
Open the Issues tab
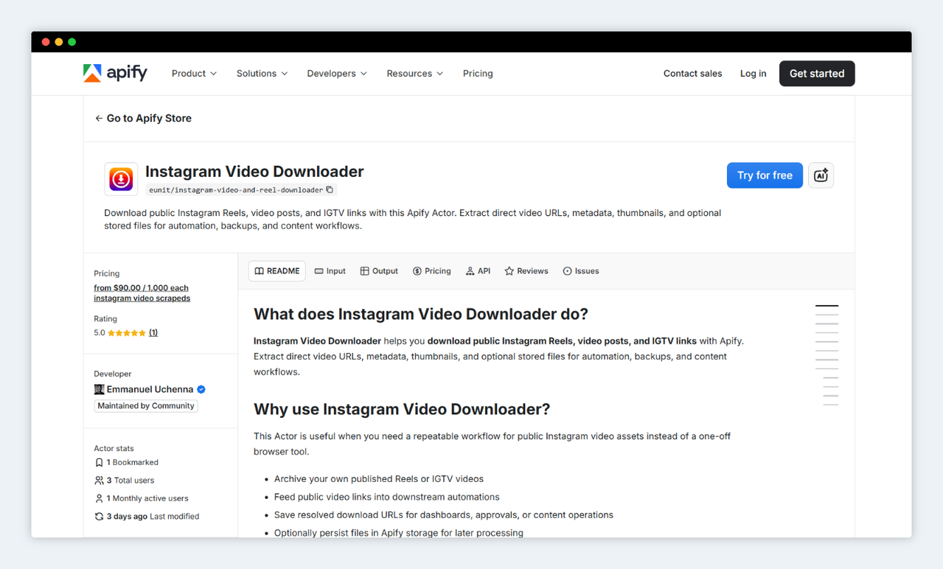point(581,271)
